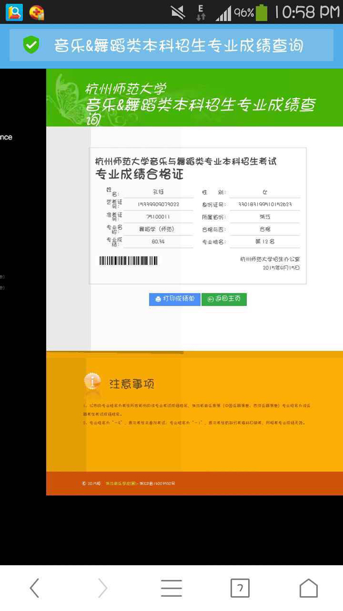Click the E data network indicator
The image size is (343, 611).
click(x=201, y=13)
